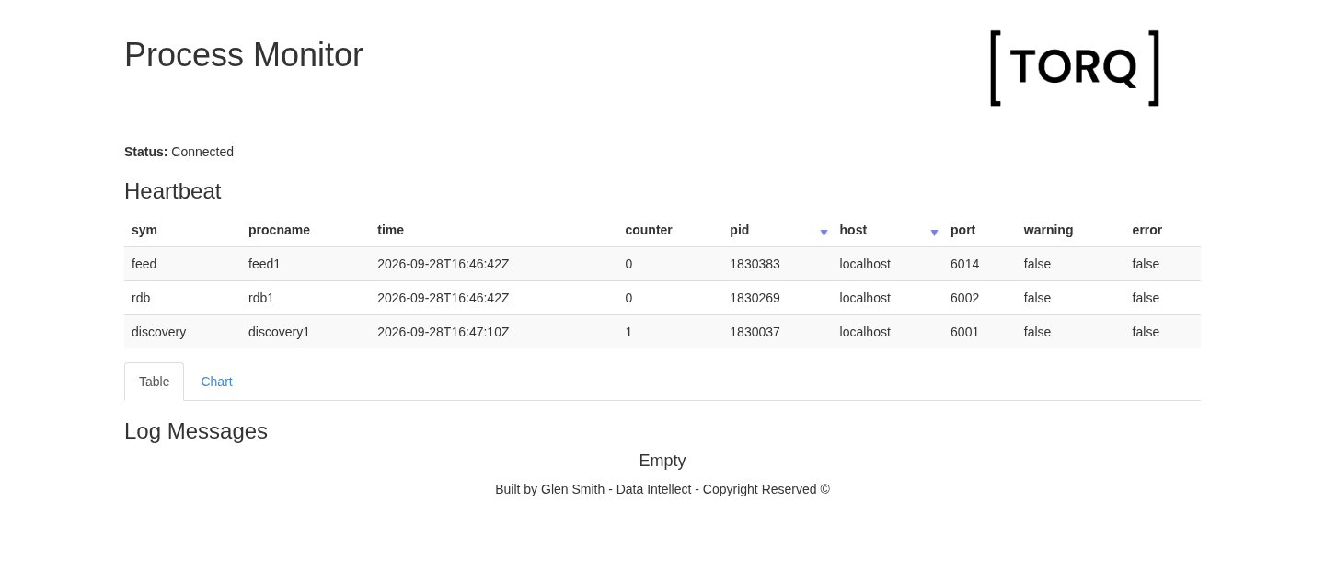
Task: Click the procname cell 'feed1'
Action: pyautogui.click(x=264, y=264)
